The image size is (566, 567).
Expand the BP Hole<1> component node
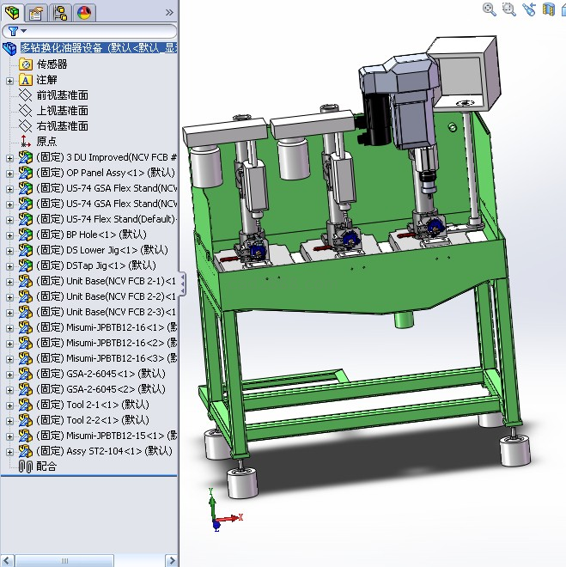[9, 235]
